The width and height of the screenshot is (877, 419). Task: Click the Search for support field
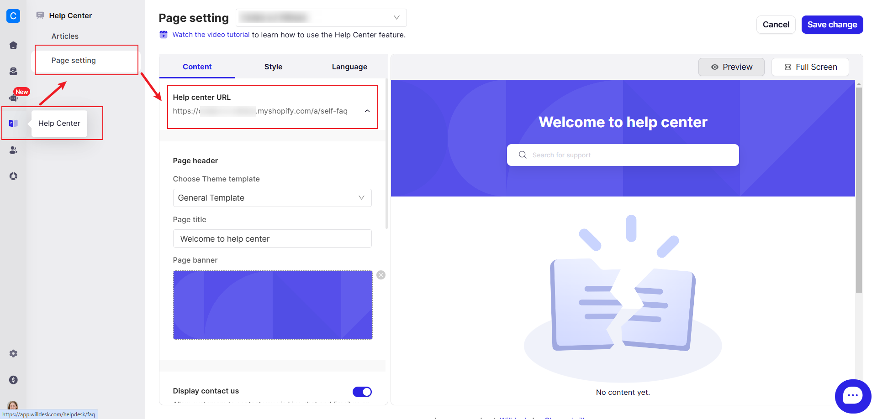click(x=623, y=155)
